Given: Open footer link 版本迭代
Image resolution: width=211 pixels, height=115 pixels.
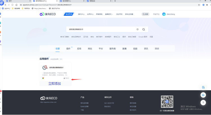Looking at the screenshot, I should click(133, 110).
